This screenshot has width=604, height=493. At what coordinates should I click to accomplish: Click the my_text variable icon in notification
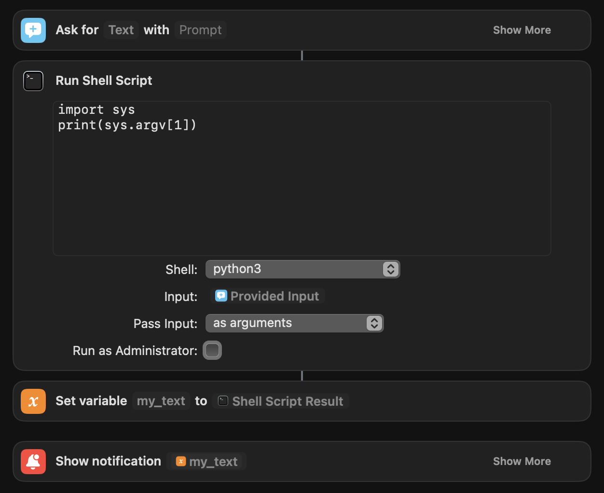181,461
